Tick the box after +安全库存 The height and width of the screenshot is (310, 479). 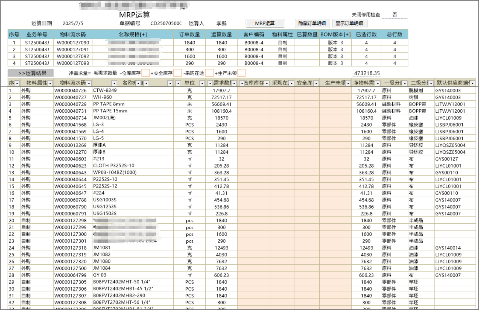pyautogui.click(x=178, y=73)
